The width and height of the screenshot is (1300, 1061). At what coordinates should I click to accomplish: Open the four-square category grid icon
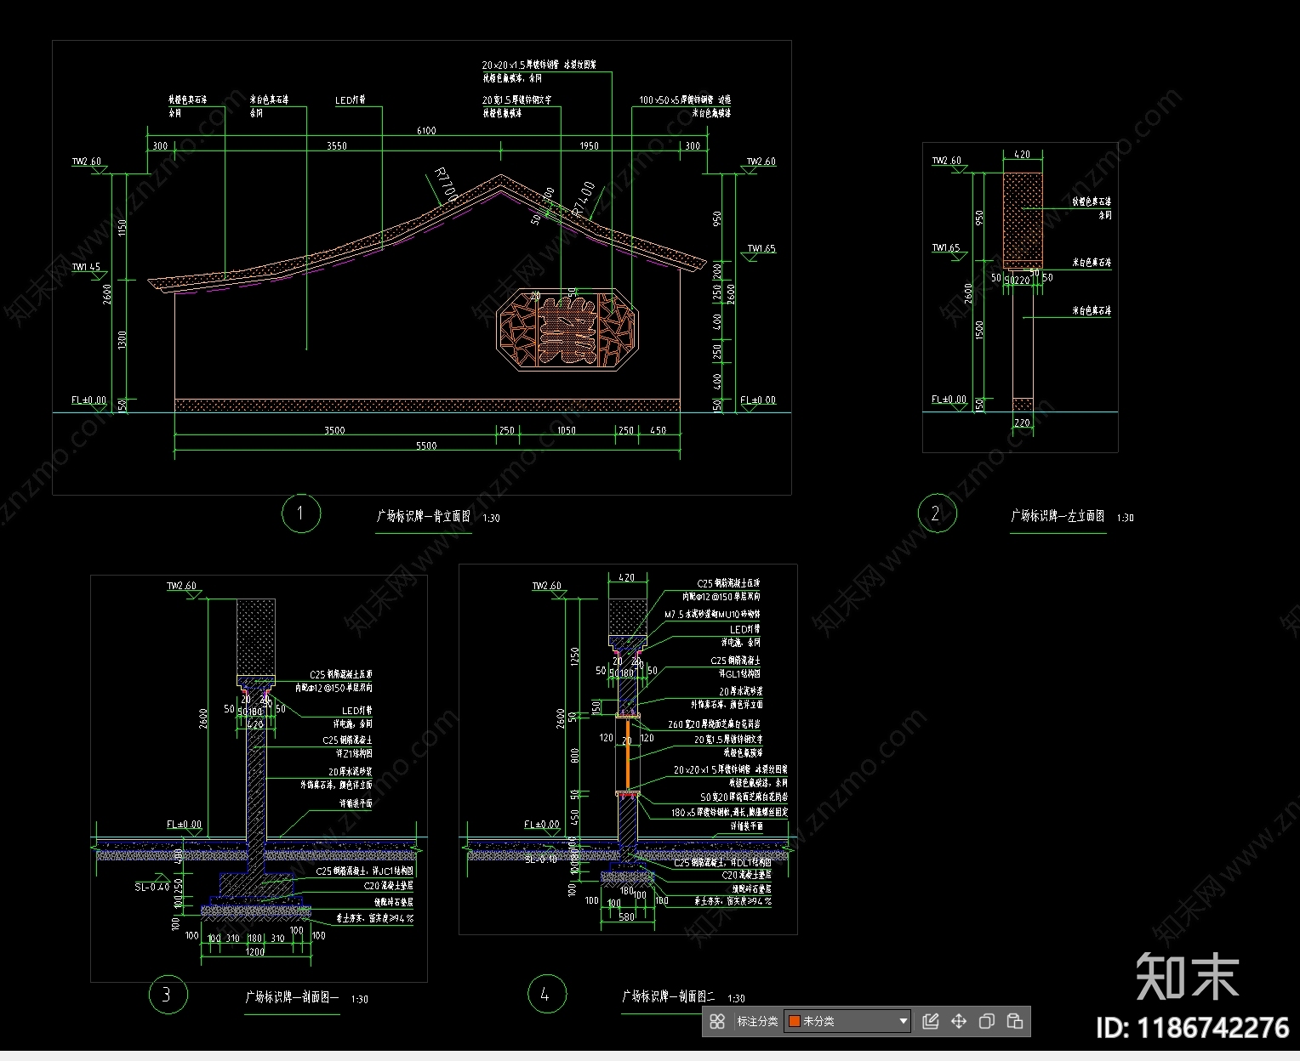pos(717,1021)
